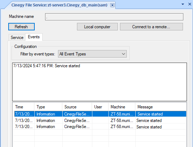Click CinegyFileSe... in the highlighted first row
Image resolution: width=193 pixels, height=147 pixels.
coord(77,114)
